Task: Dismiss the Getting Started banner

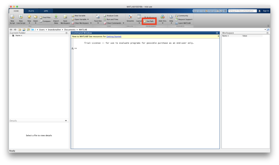Action: (x=218, y=36)
